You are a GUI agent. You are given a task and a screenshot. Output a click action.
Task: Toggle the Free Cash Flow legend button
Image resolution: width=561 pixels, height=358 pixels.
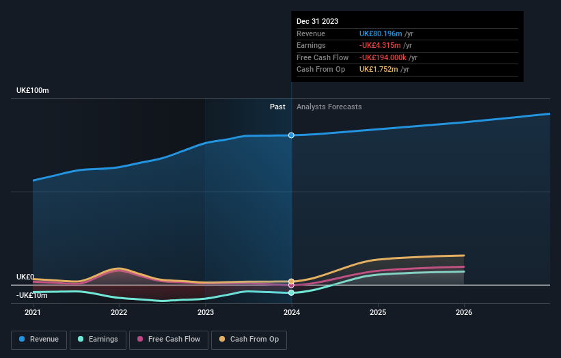169,340
